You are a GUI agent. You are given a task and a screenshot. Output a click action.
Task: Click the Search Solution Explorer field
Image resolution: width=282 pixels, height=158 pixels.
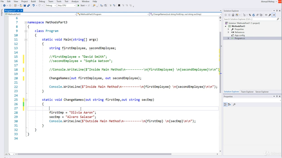tap(250, 19)
